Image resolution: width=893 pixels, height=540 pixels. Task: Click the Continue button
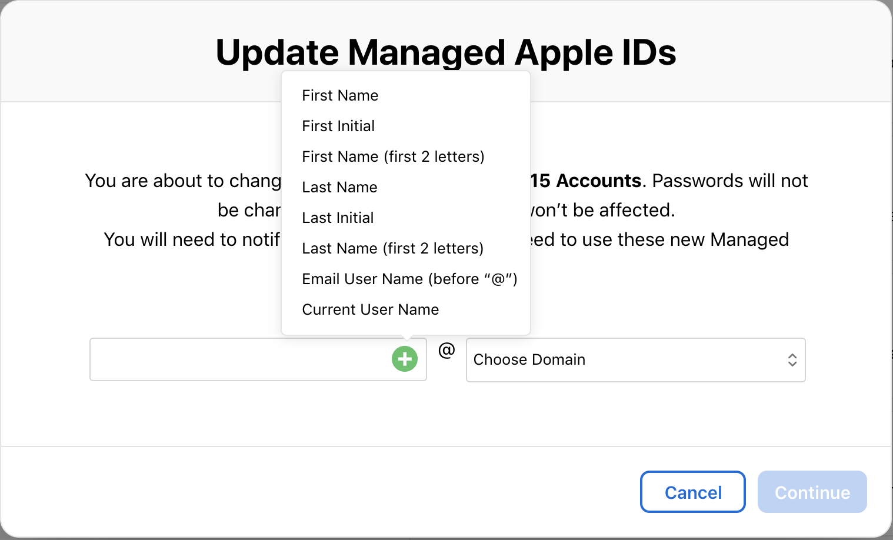click(812, 492)
